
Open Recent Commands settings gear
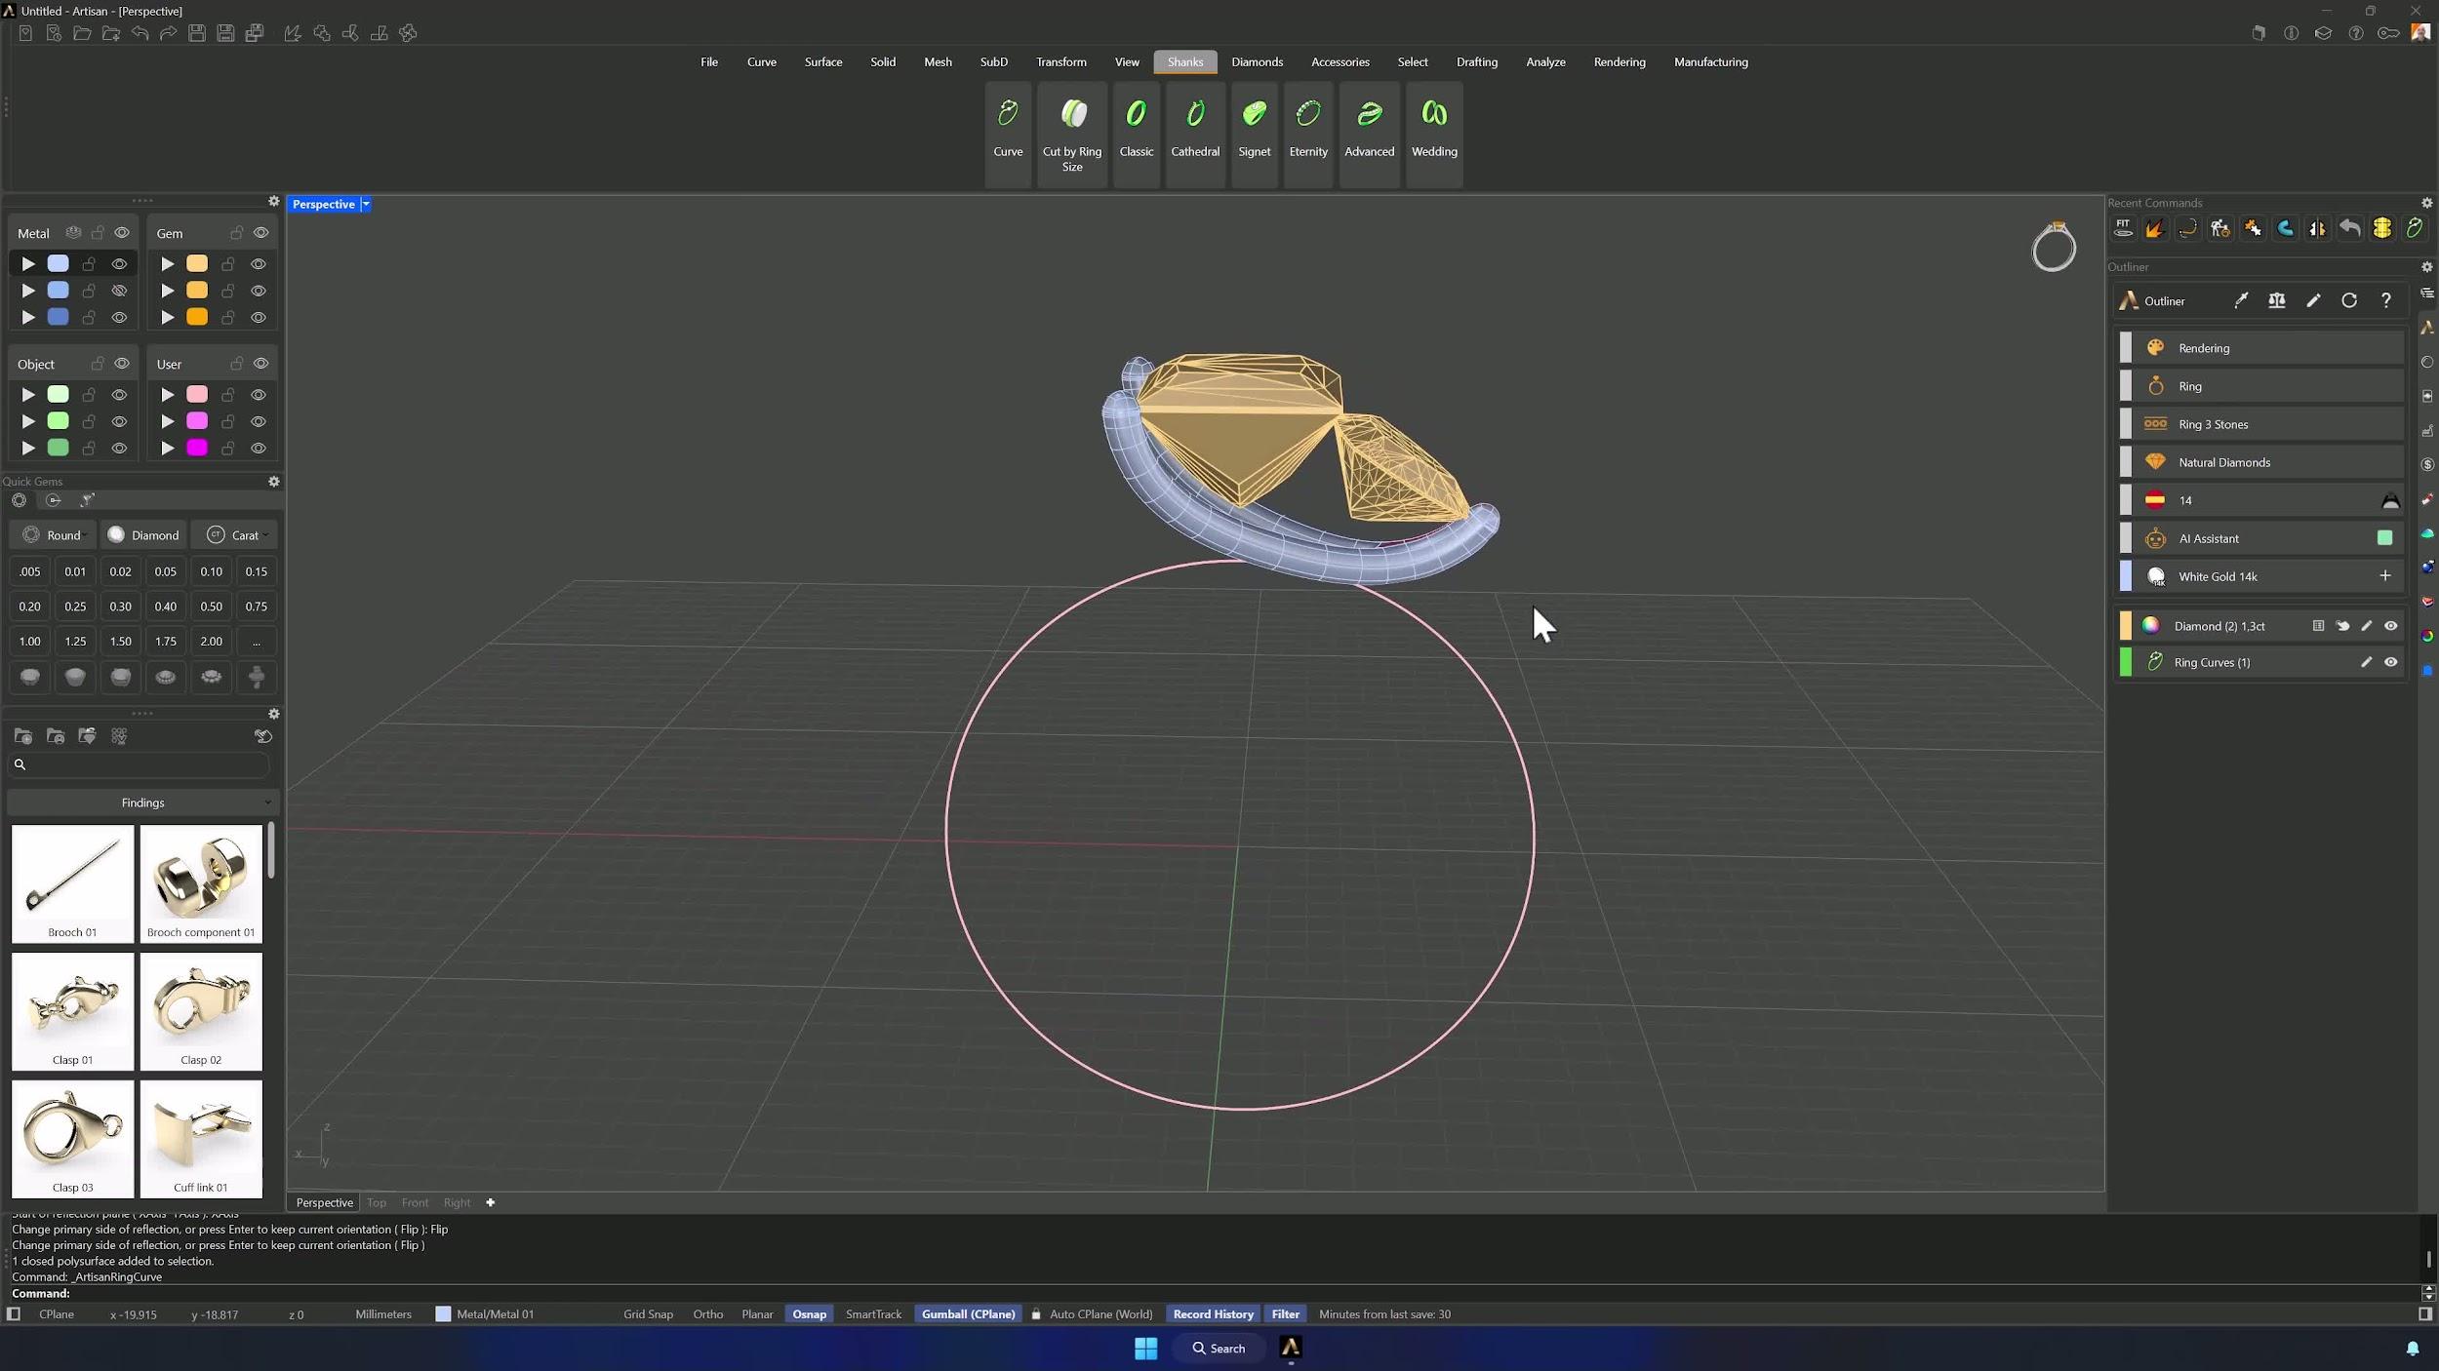(x=2427, y=203)
